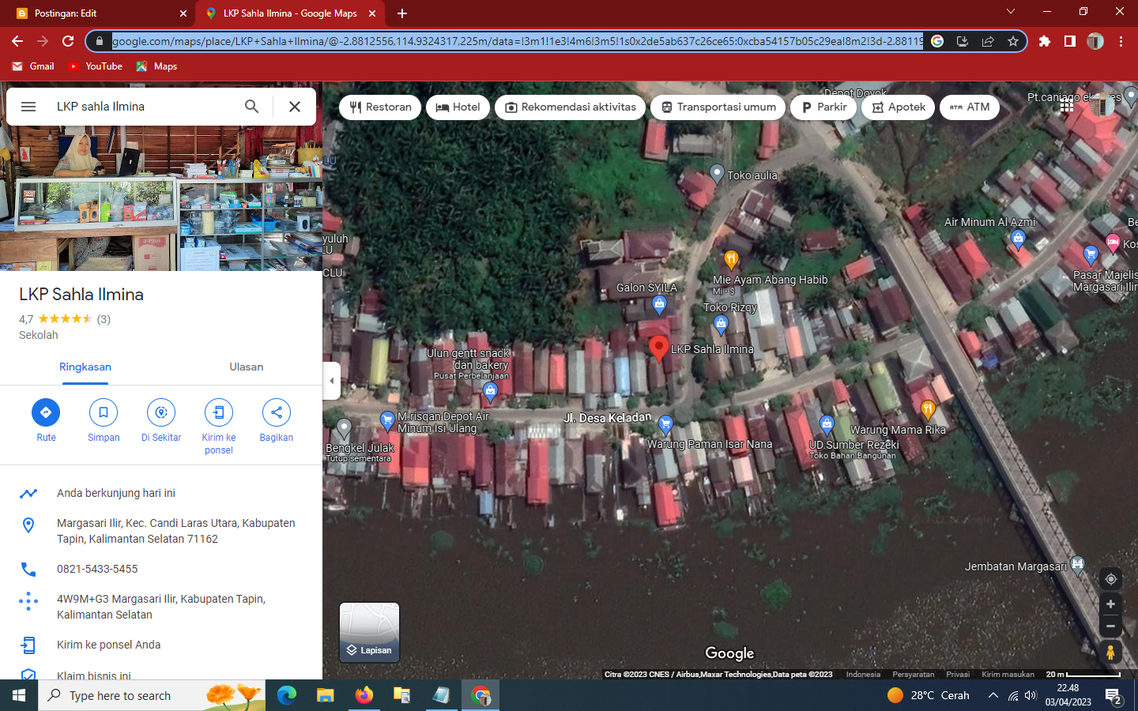Switch to the Ringkasan tab
1138x711 pixels.
[85, 367]
